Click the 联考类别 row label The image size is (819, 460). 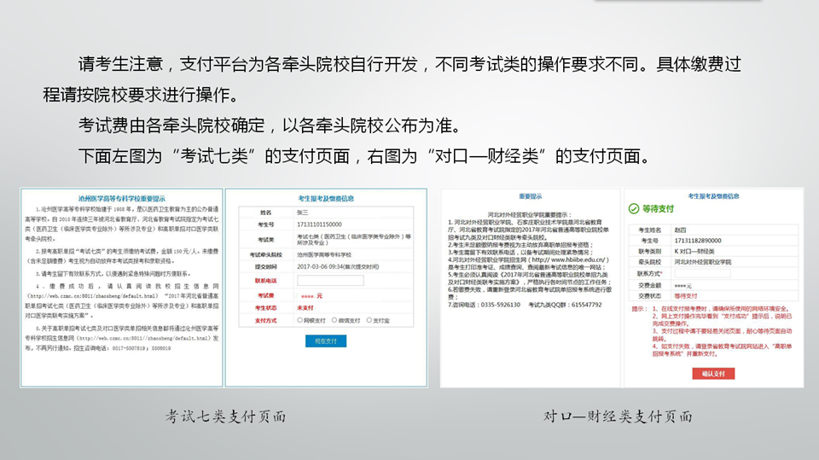point(649,252)
